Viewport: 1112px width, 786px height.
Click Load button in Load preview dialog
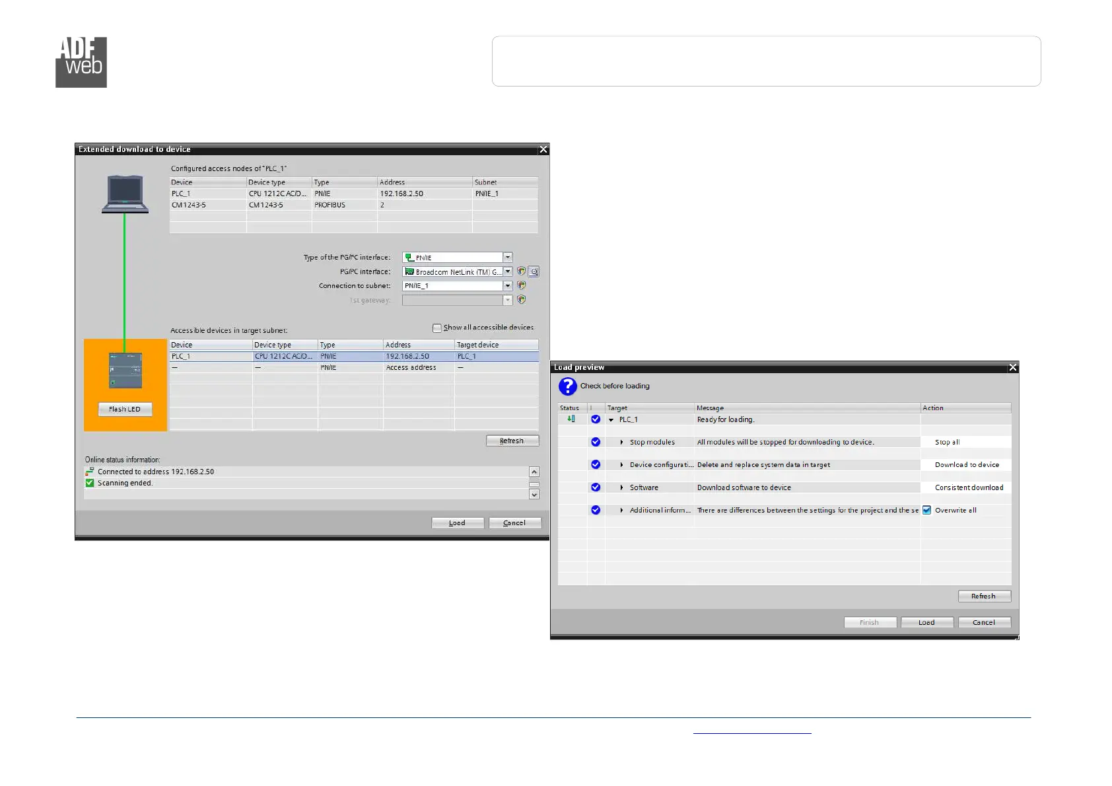point(926,622)
